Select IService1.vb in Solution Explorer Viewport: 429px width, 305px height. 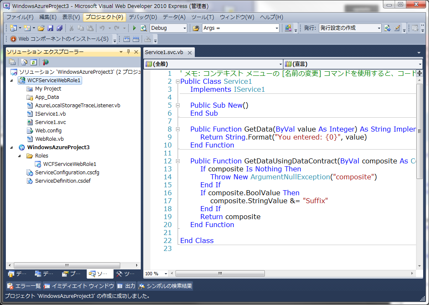[50, 114]
